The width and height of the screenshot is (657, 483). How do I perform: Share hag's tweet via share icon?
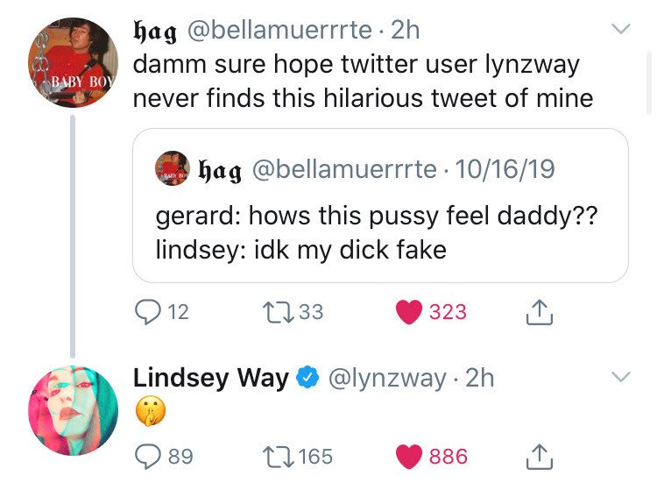[540, 311]
